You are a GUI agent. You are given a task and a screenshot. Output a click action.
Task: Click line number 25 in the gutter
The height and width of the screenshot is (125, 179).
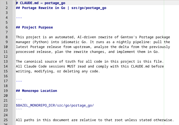(x=6, y=120)
